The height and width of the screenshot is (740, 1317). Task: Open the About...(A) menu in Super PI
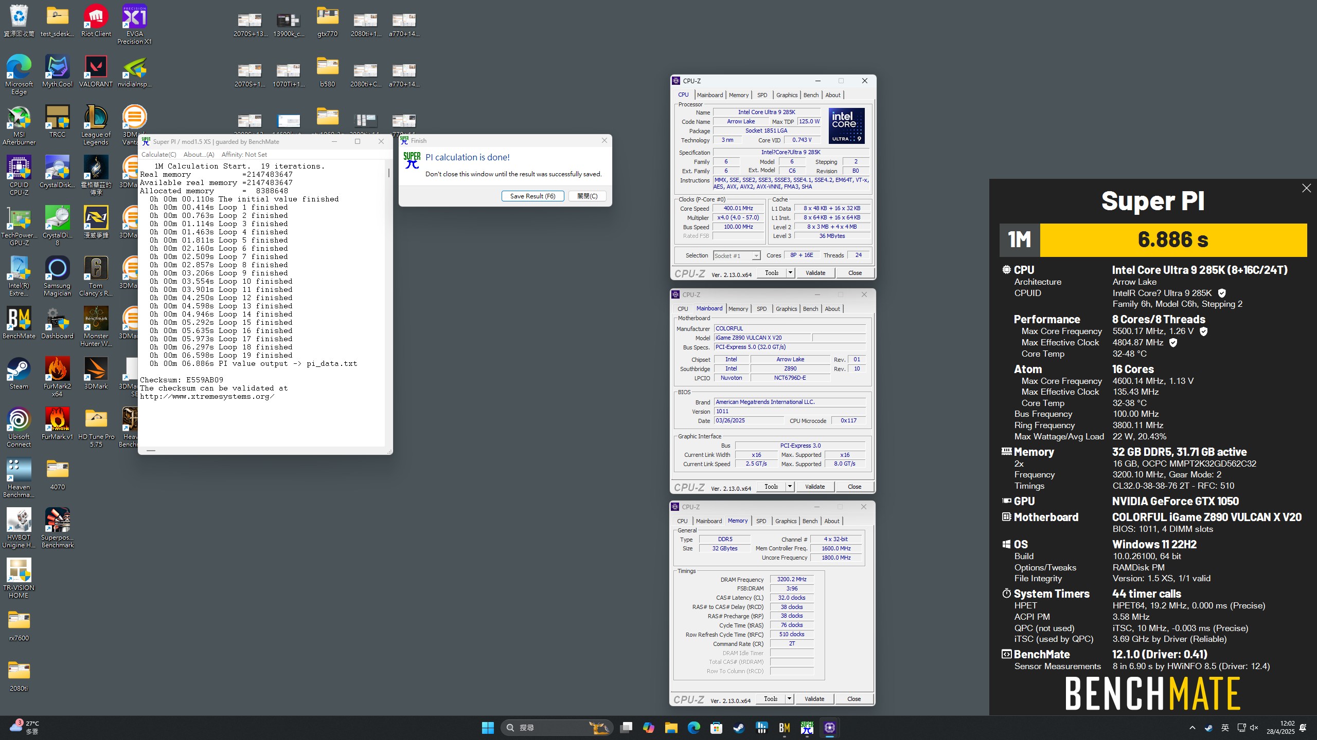coord(199,155)
